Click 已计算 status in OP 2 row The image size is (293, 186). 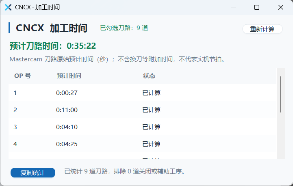(152, 110)
